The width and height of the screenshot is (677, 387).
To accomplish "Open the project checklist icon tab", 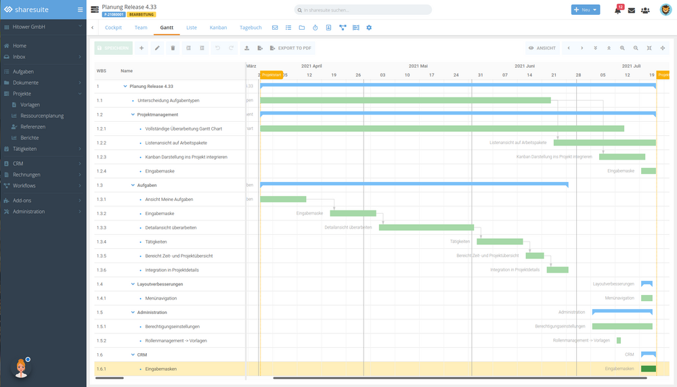I will [288, 28].
